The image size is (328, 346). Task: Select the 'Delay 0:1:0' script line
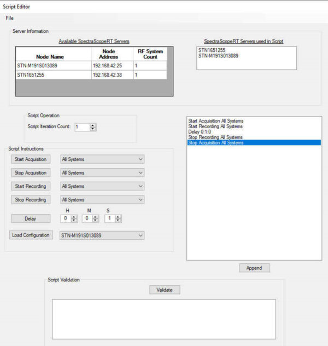(x=202, y=132)
